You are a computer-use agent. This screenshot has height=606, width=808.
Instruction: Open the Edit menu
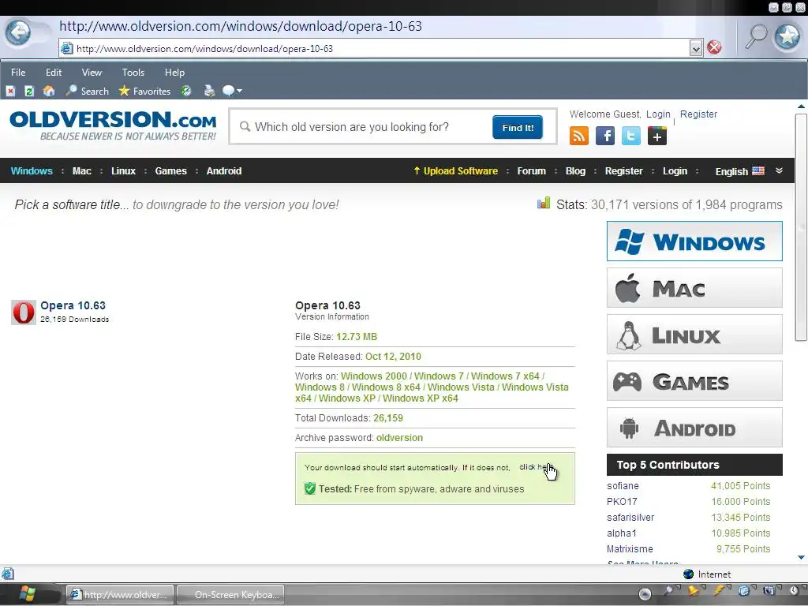tap(54, 73)
